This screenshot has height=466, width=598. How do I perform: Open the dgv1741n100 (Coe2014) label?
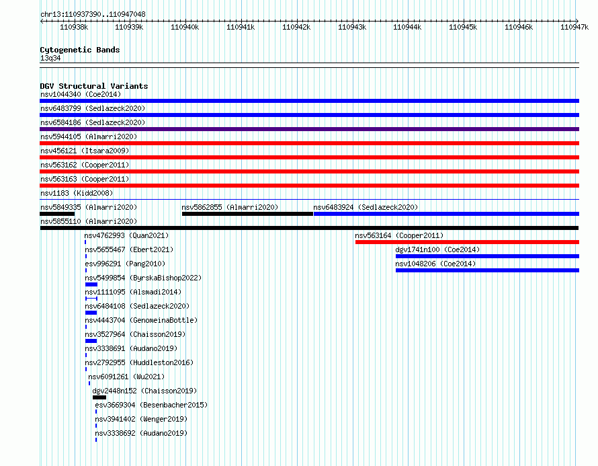click(437, 249)
